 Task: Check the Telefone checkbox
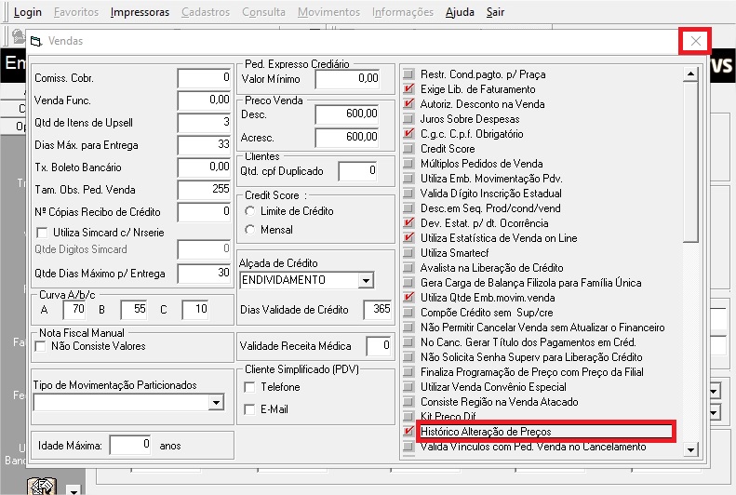point(249,387)
